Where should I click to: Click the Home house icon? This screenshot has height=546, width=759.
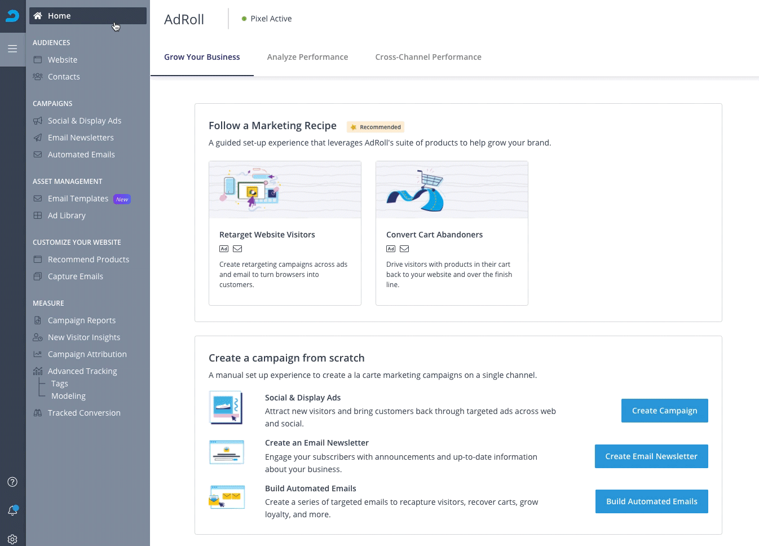click(38, 16)
